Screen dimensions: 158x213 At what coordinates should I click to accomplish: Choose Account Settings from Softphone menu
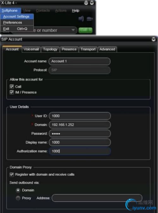point(17,16)
